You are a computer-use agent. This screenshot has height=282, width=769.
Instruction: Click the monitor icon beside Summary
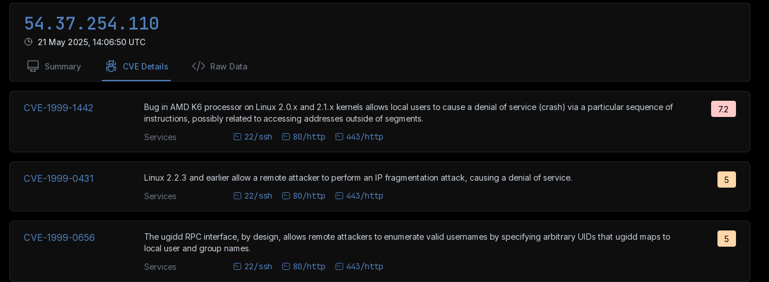[x=33, y=66]
